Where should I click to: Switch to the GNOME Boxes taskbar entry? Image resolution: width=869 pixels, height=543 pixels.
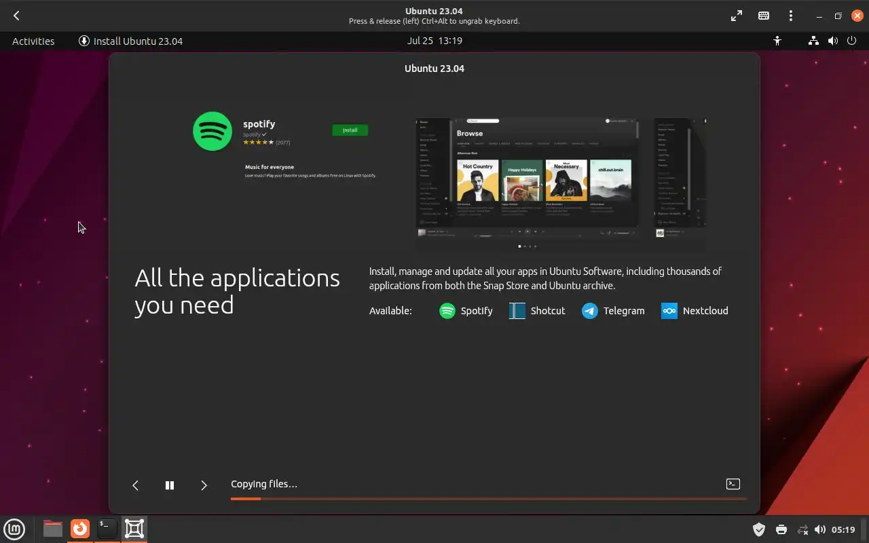point(134,528)
